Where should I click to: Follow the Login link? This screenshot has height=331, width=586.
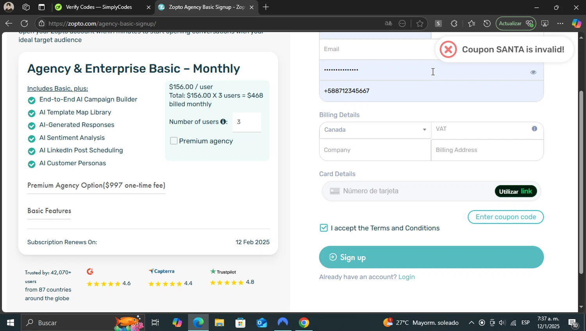click(x=406, y=277)
